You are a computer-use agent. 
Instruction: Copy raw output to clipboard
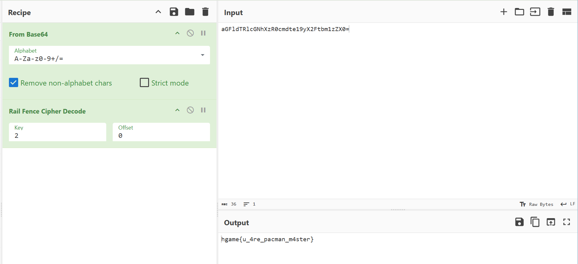tap(535, 222)
